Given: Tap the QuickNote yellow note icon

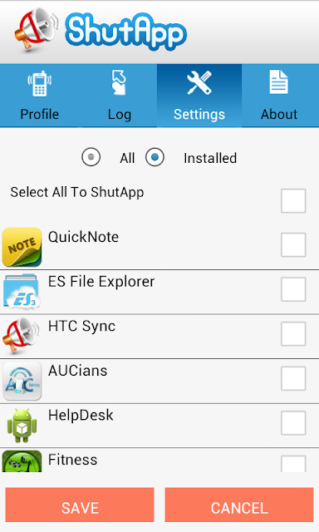Looking at the screenshot, I should coord(22,247).
